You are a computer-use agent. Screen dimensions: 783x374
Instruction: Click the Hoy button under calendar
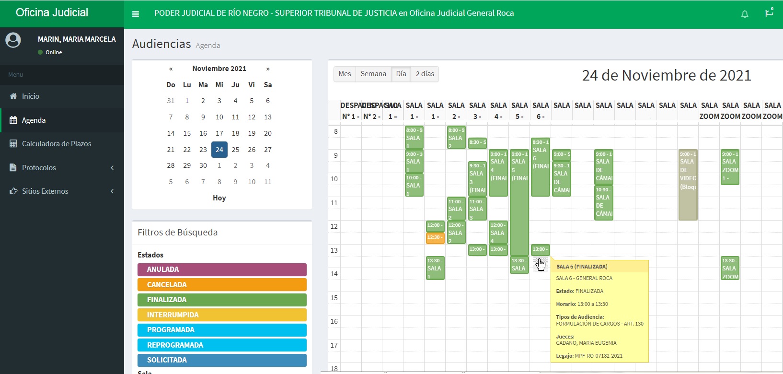click(x=219, y=198)
